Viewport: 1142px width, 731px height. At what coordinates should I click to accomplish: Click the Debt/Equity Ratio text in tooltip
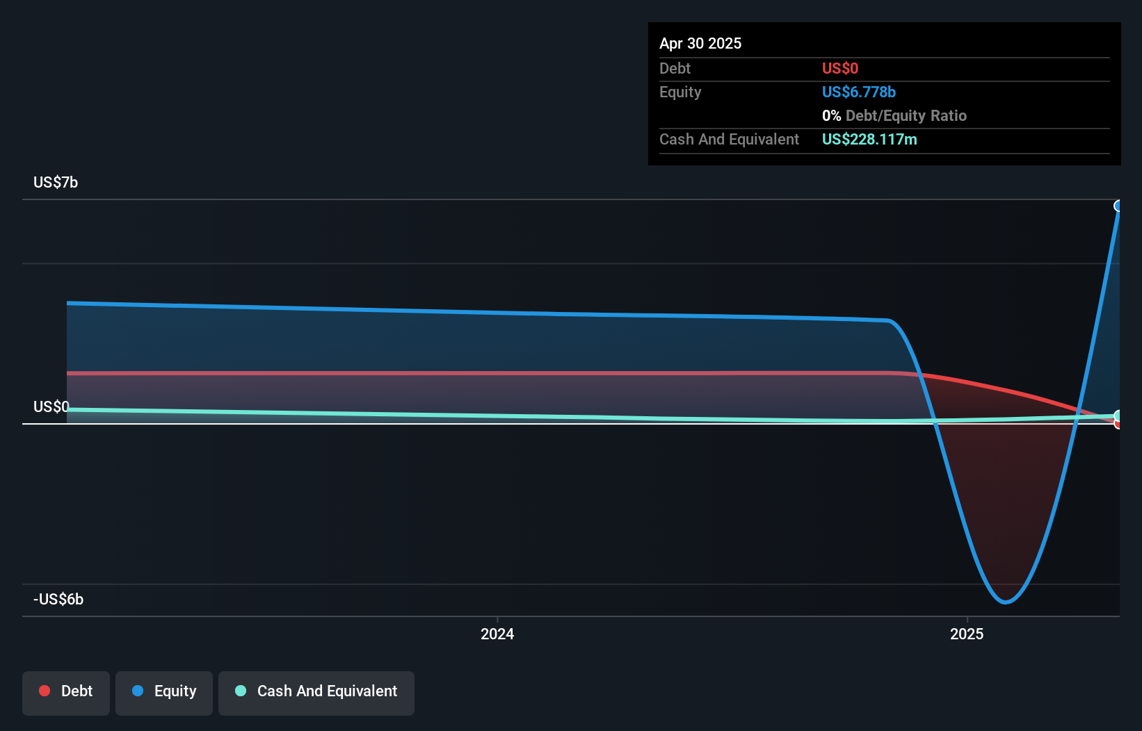pos(906,115)
